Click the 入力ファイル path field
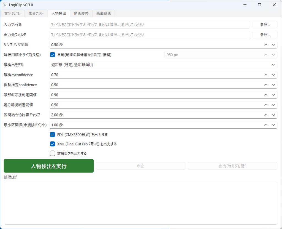Screen dimensions: 282x229 click(150, 25)
